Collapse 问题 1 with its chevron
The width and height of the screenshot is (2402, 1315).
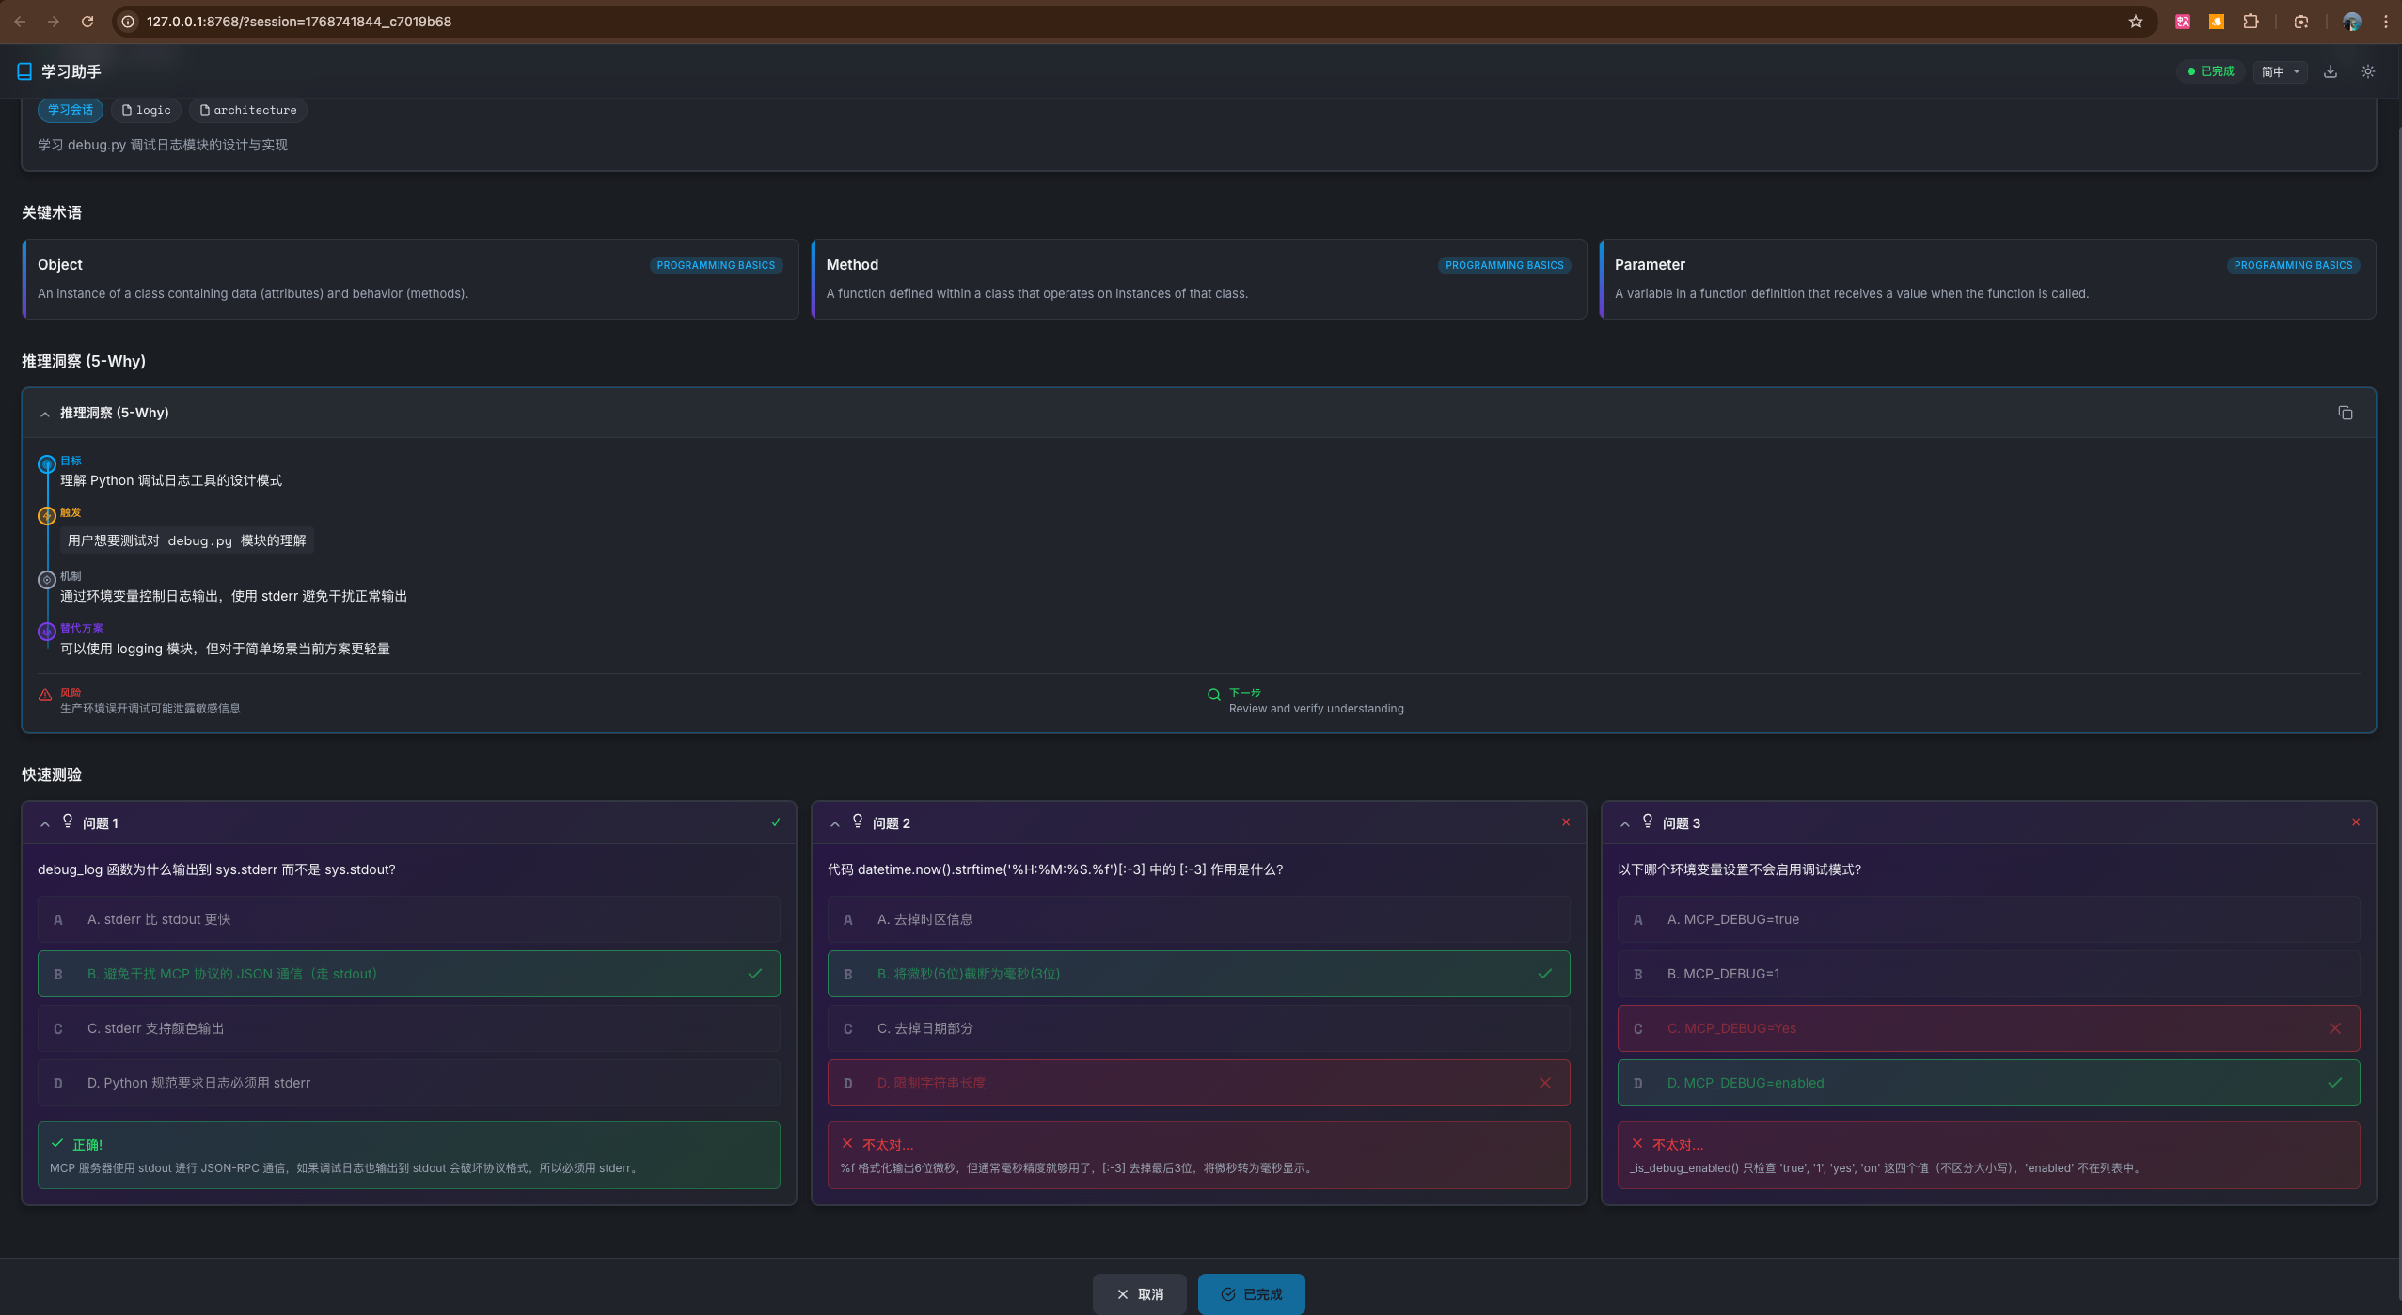pyautogui.click(x=45, y=823)
